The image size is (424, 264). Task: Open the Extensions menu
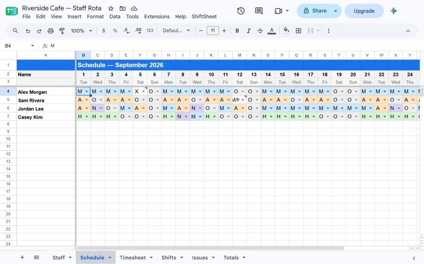click(157, 16)
